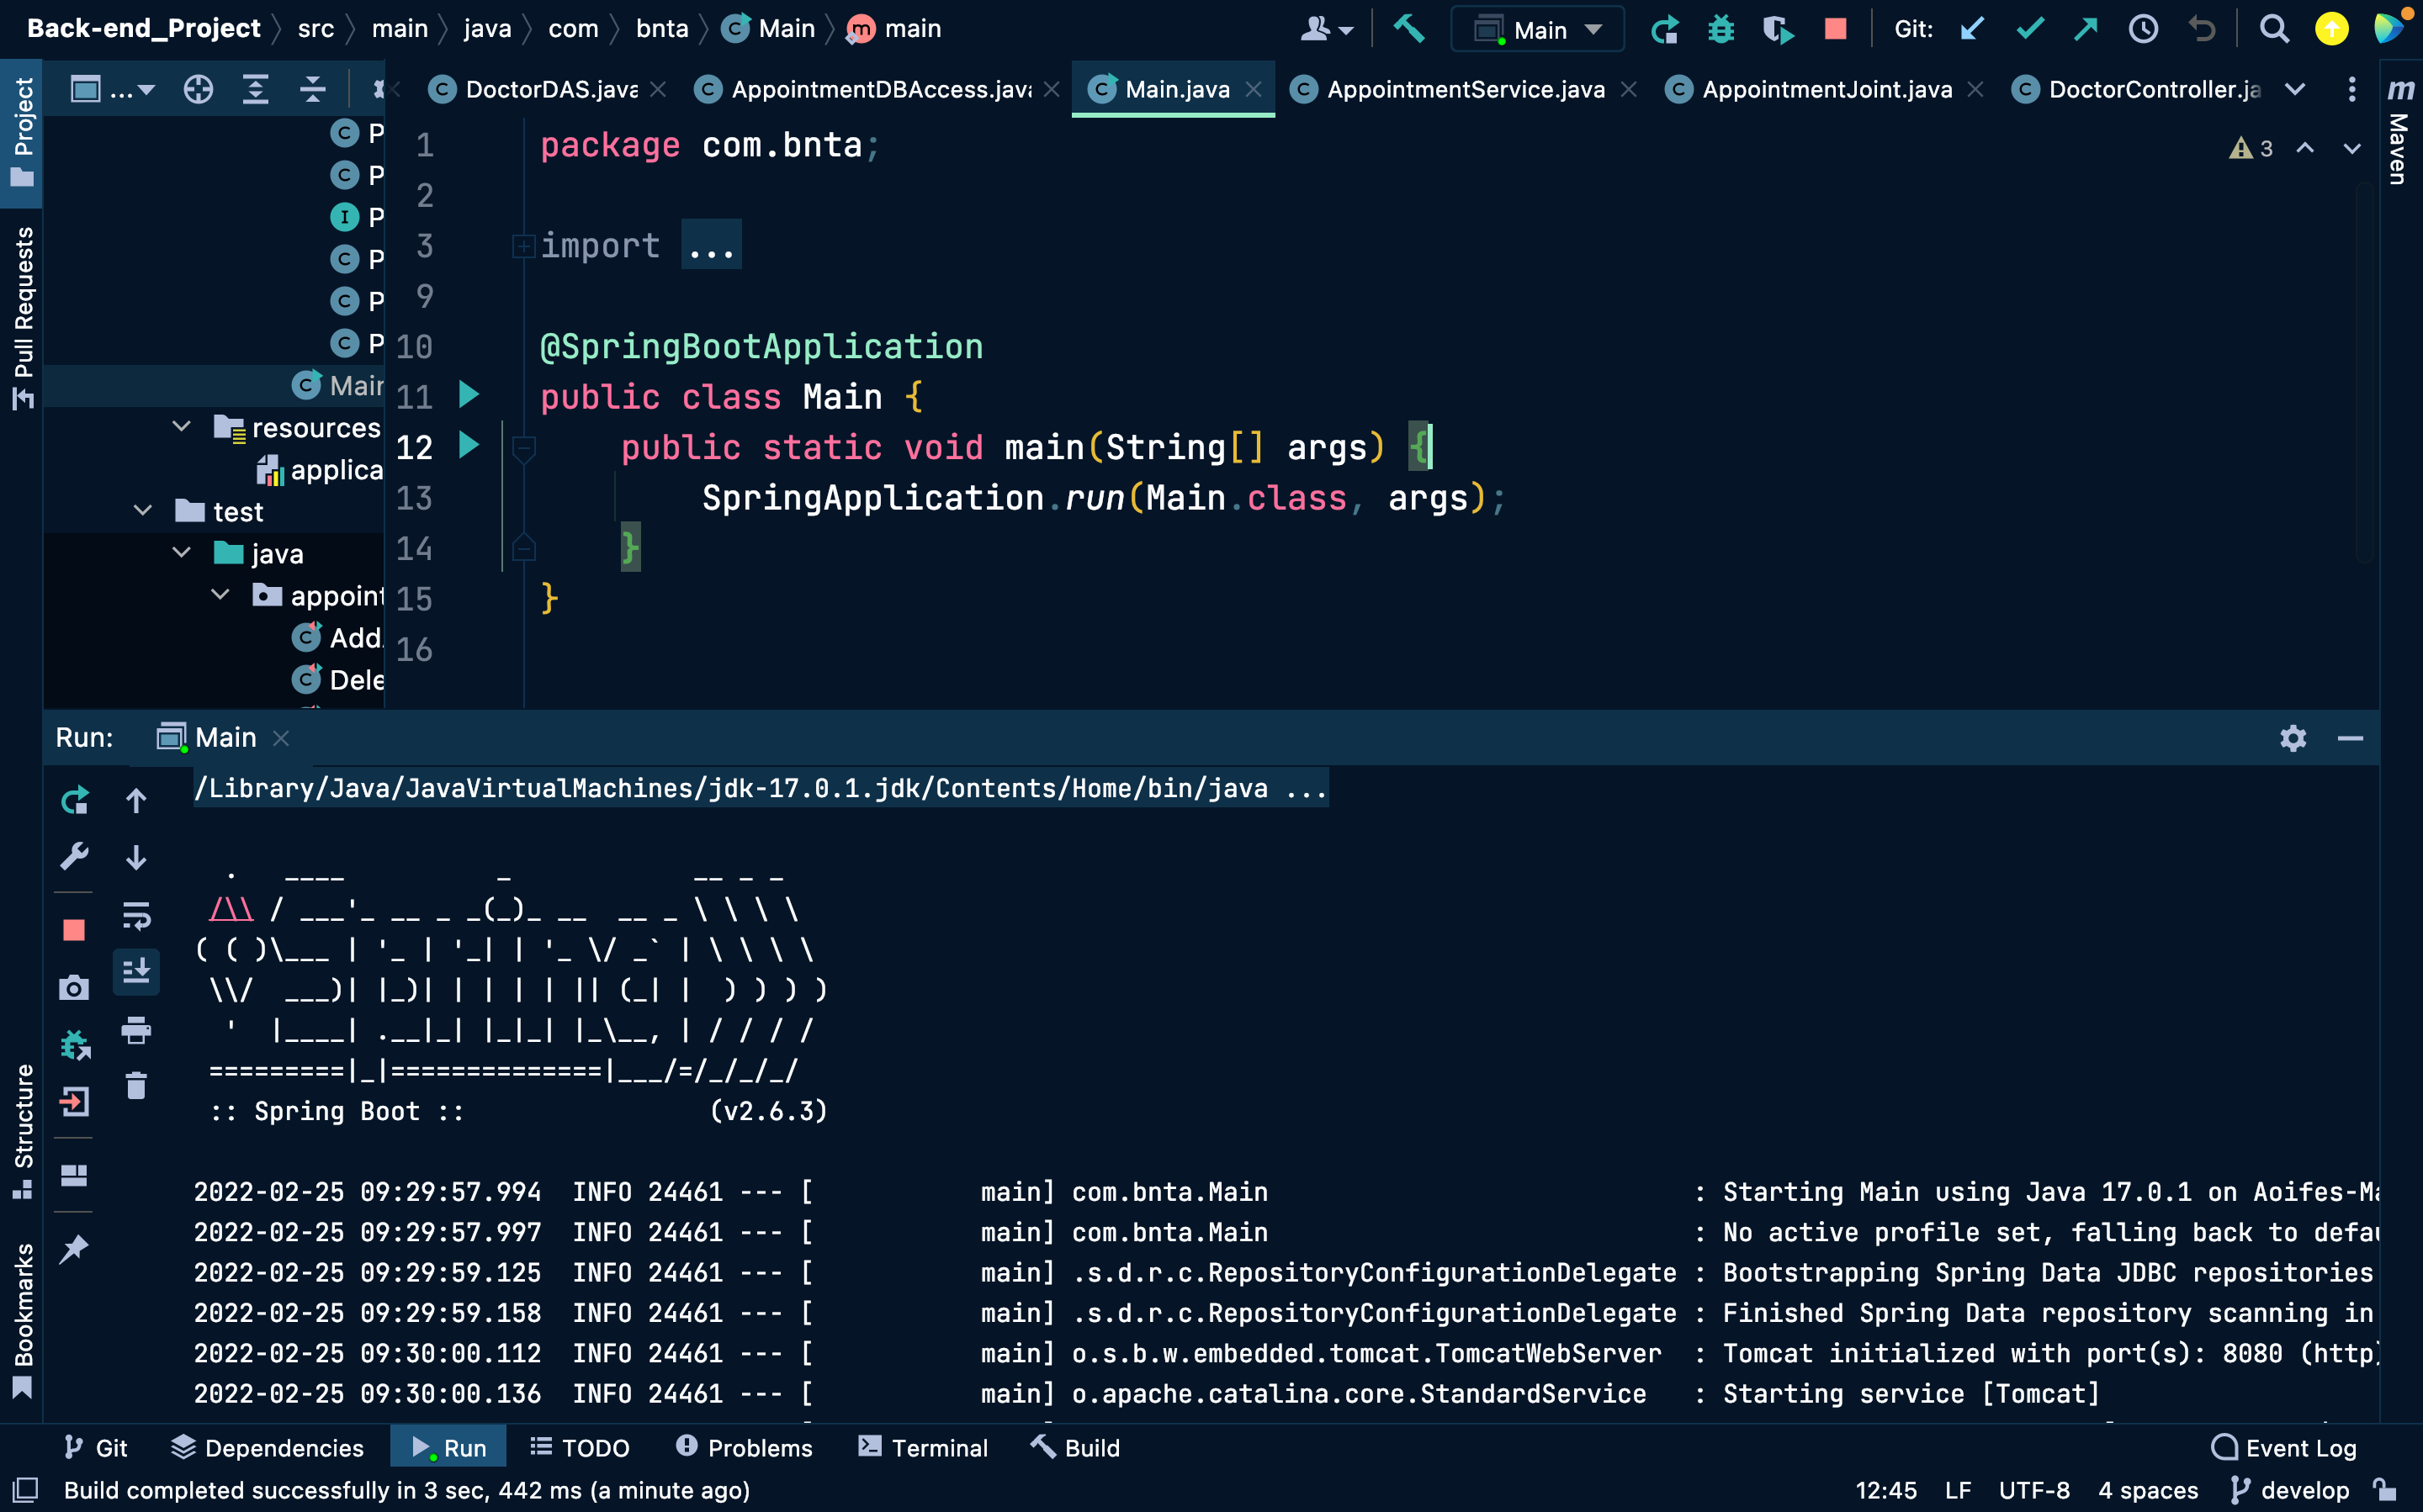The image size is (2423, 1512).
Task: Push commits with Git arrow icon
Action: pyautogui.click(x=2086, y=29)
